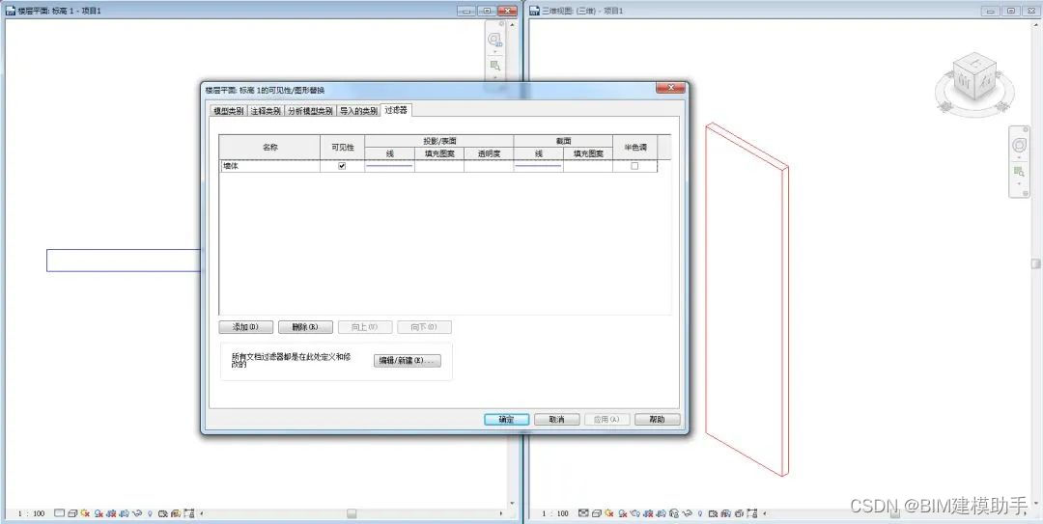The height and width of the screenshot is (524, 1043).
Task: Click floor plan horizontal scrollbar right arrow
Action: point(501,513)
